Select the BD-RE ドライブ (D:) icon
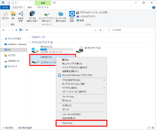The width and height of the screenshot is (156, 130). point(80,50)
